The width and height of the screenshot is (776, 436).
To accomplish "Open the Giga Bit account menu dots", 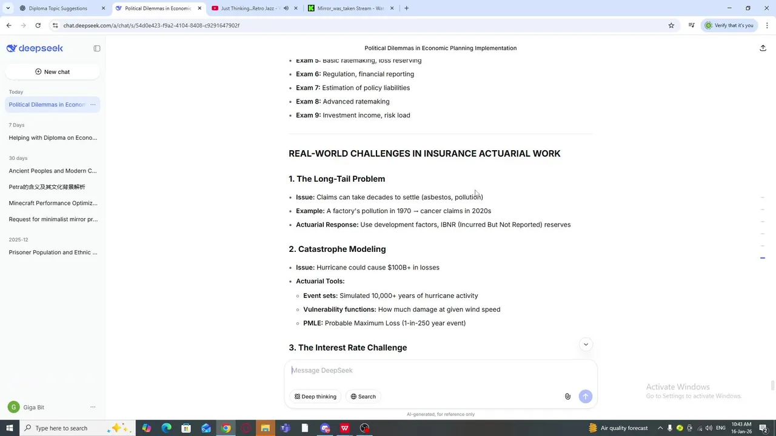I will pyautogui.click(x=93, y=408).
